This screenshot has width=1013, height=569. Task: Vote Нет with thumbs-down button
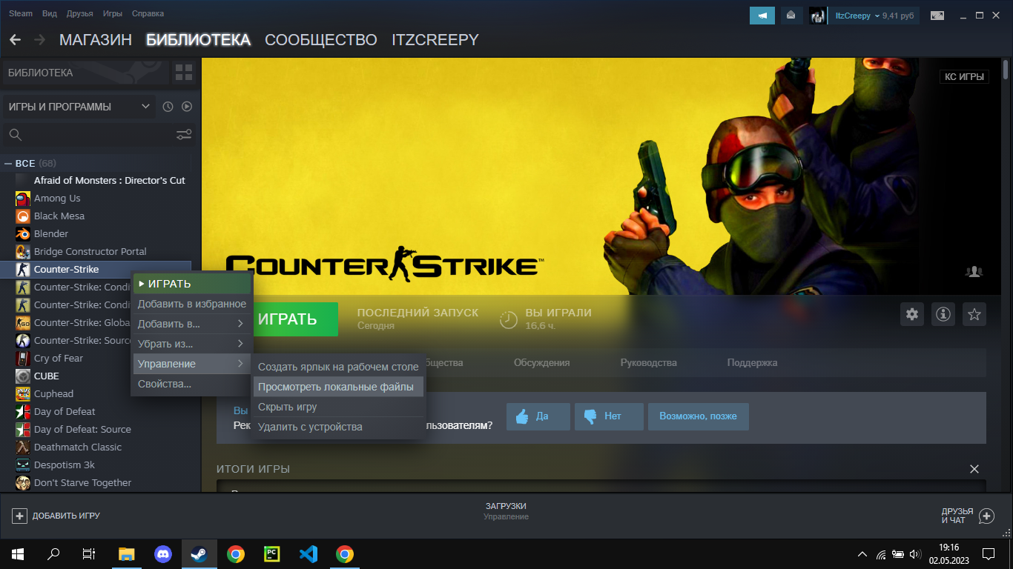(x=609, y=416)
